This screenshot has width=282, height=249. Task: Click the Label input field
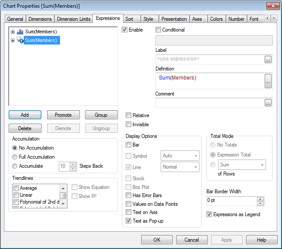coord(210,59)
